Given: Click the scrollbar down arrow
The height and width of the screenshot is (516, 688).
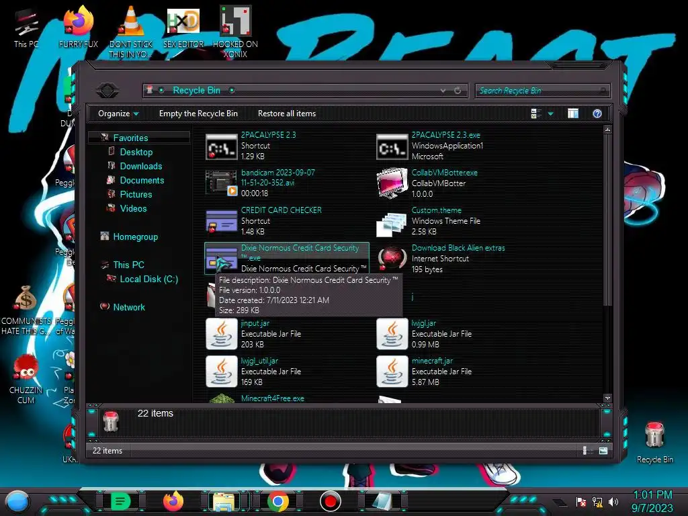Looking at the screenshot, I should point(607,398).
